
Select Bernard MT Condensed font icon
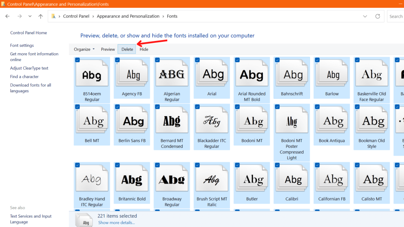point(172,120)
